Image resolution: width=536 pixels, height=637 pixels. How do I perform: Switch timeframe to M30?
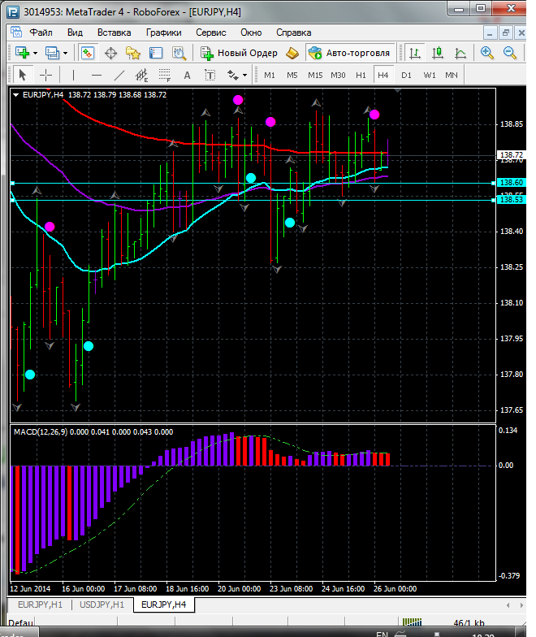coord(338,75)
